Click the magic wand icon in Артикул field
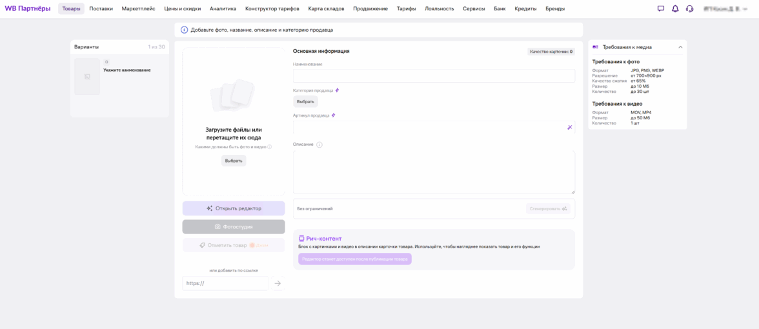 569,128
